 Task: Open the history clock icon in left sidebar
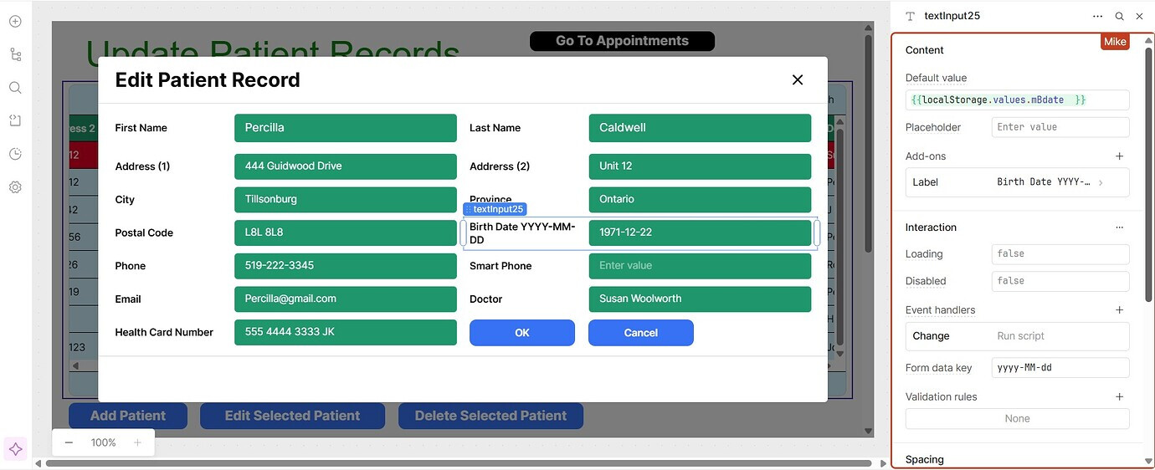[x=15, y=154]
